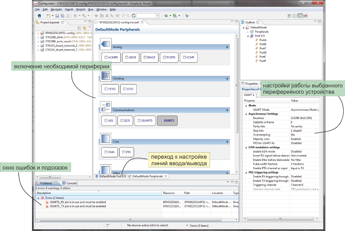Select the PortA icon in Outline

[257, 40]
